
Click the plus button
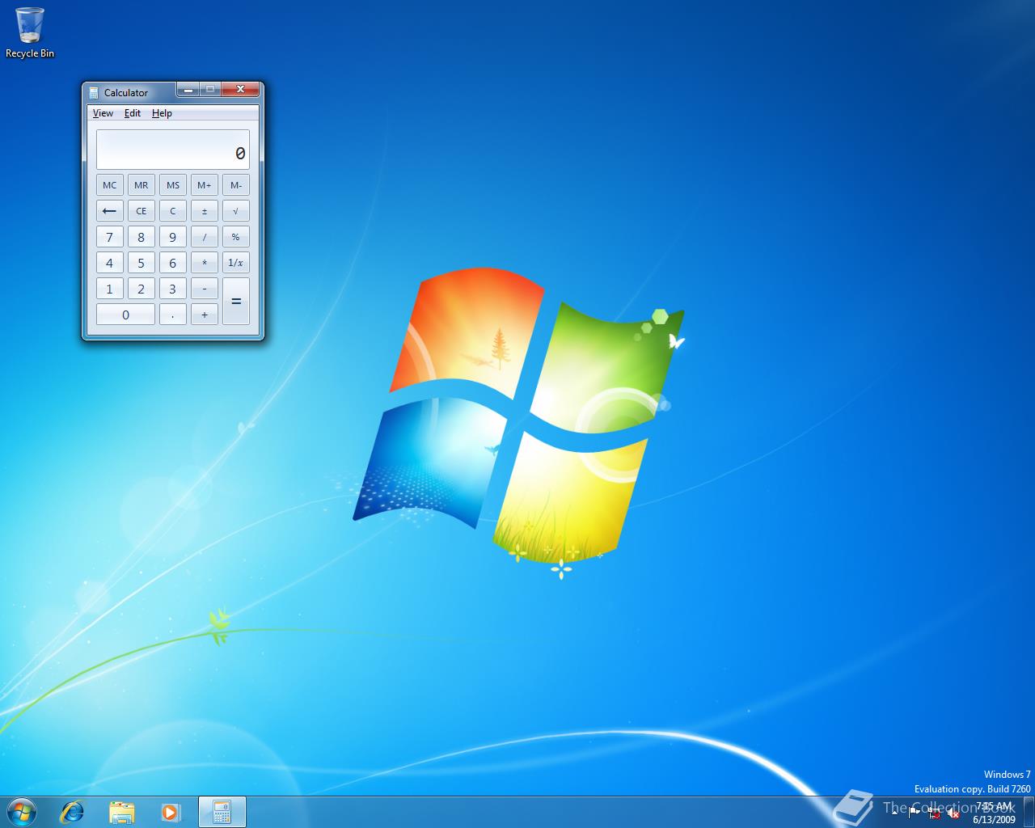tap(204, 315)
